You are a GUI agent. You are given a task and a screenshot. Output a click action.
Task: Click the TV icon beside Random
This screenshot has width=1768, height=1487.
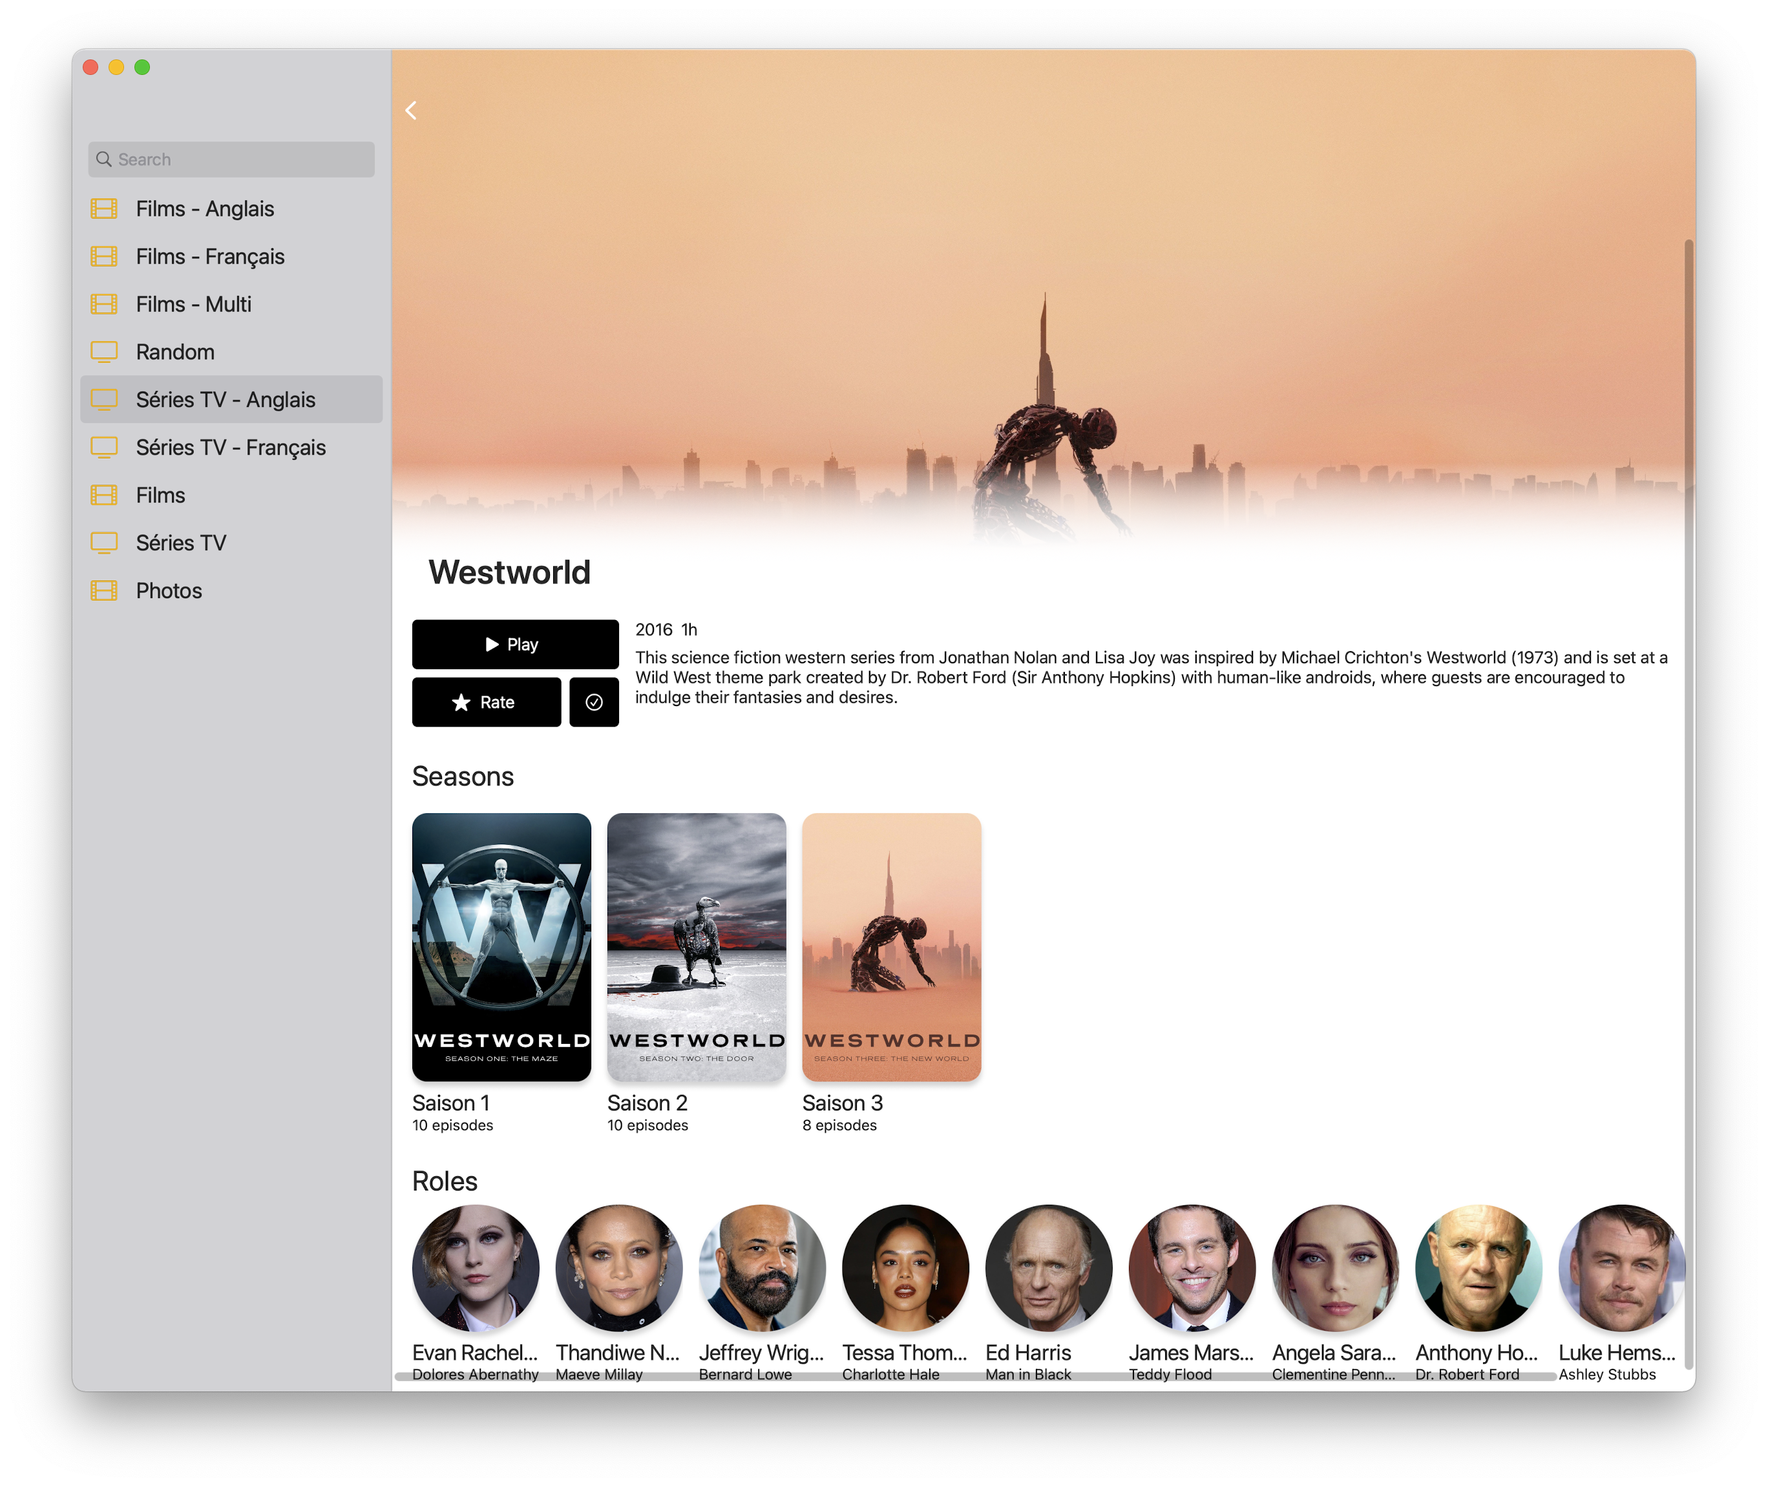pyautogui.click(x=103, y=351)
